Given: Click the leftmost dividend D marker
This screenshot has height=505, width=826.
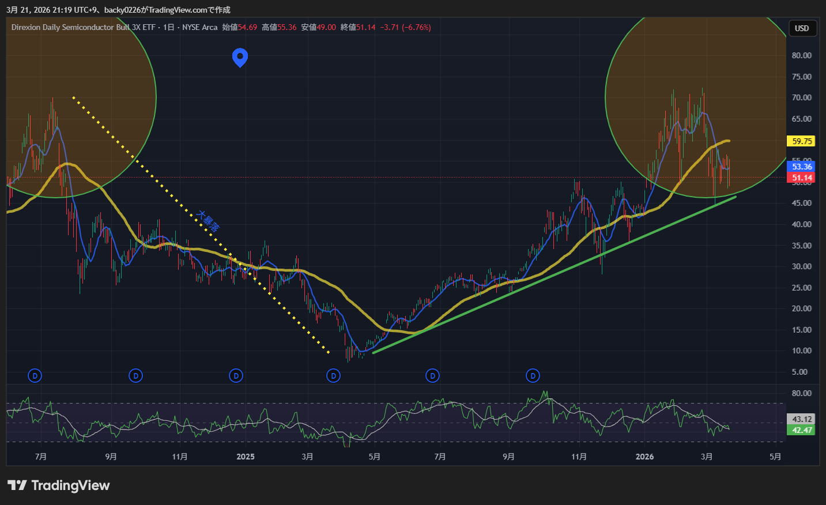Looking at the screenshot, I should [35, 376].
